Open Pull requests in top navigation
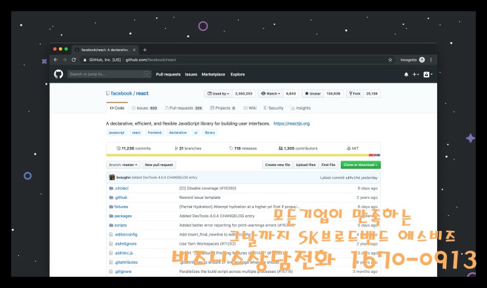Viewport: 487px width, 288px height. (168, 74)
